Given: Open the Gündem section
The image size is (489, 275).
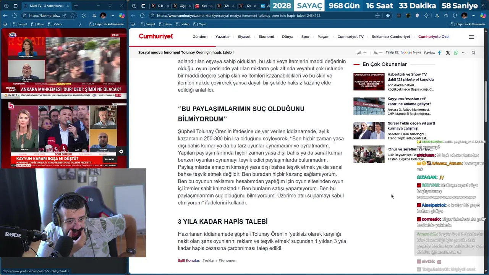Looking at the screenshot, I should pyautogui.click(x=200, y=37).
